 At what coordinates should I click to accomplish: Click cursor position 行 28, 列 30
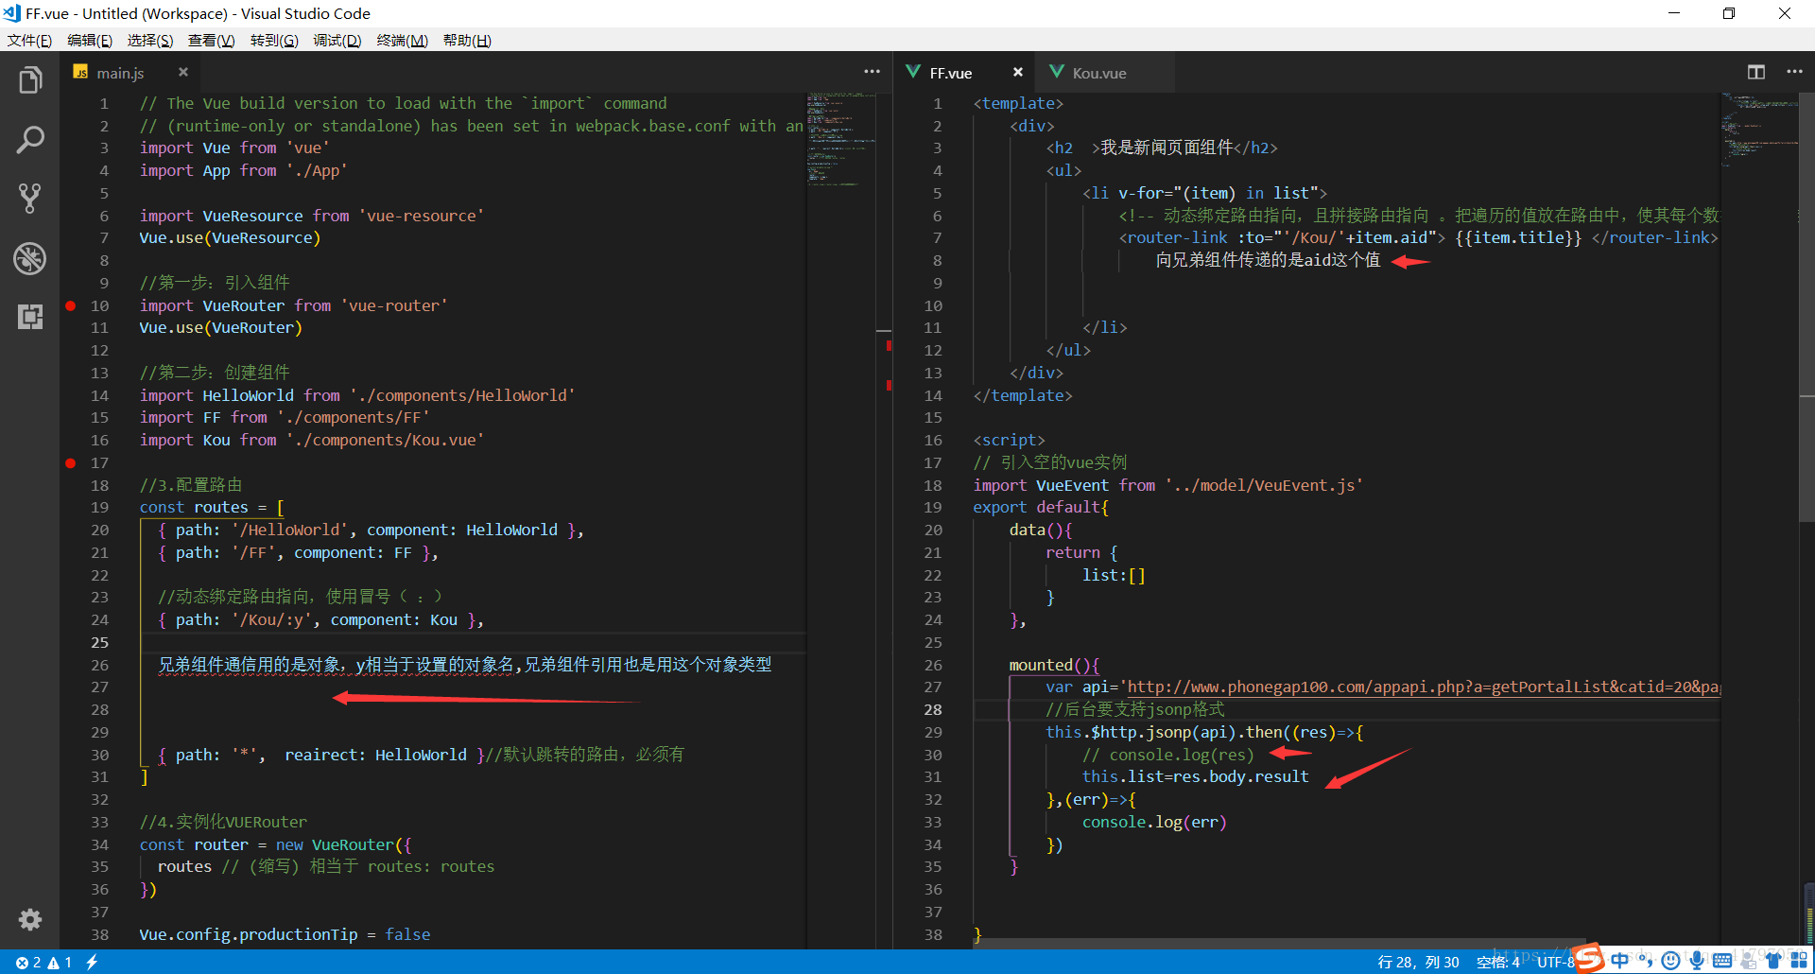point(1418,962)
